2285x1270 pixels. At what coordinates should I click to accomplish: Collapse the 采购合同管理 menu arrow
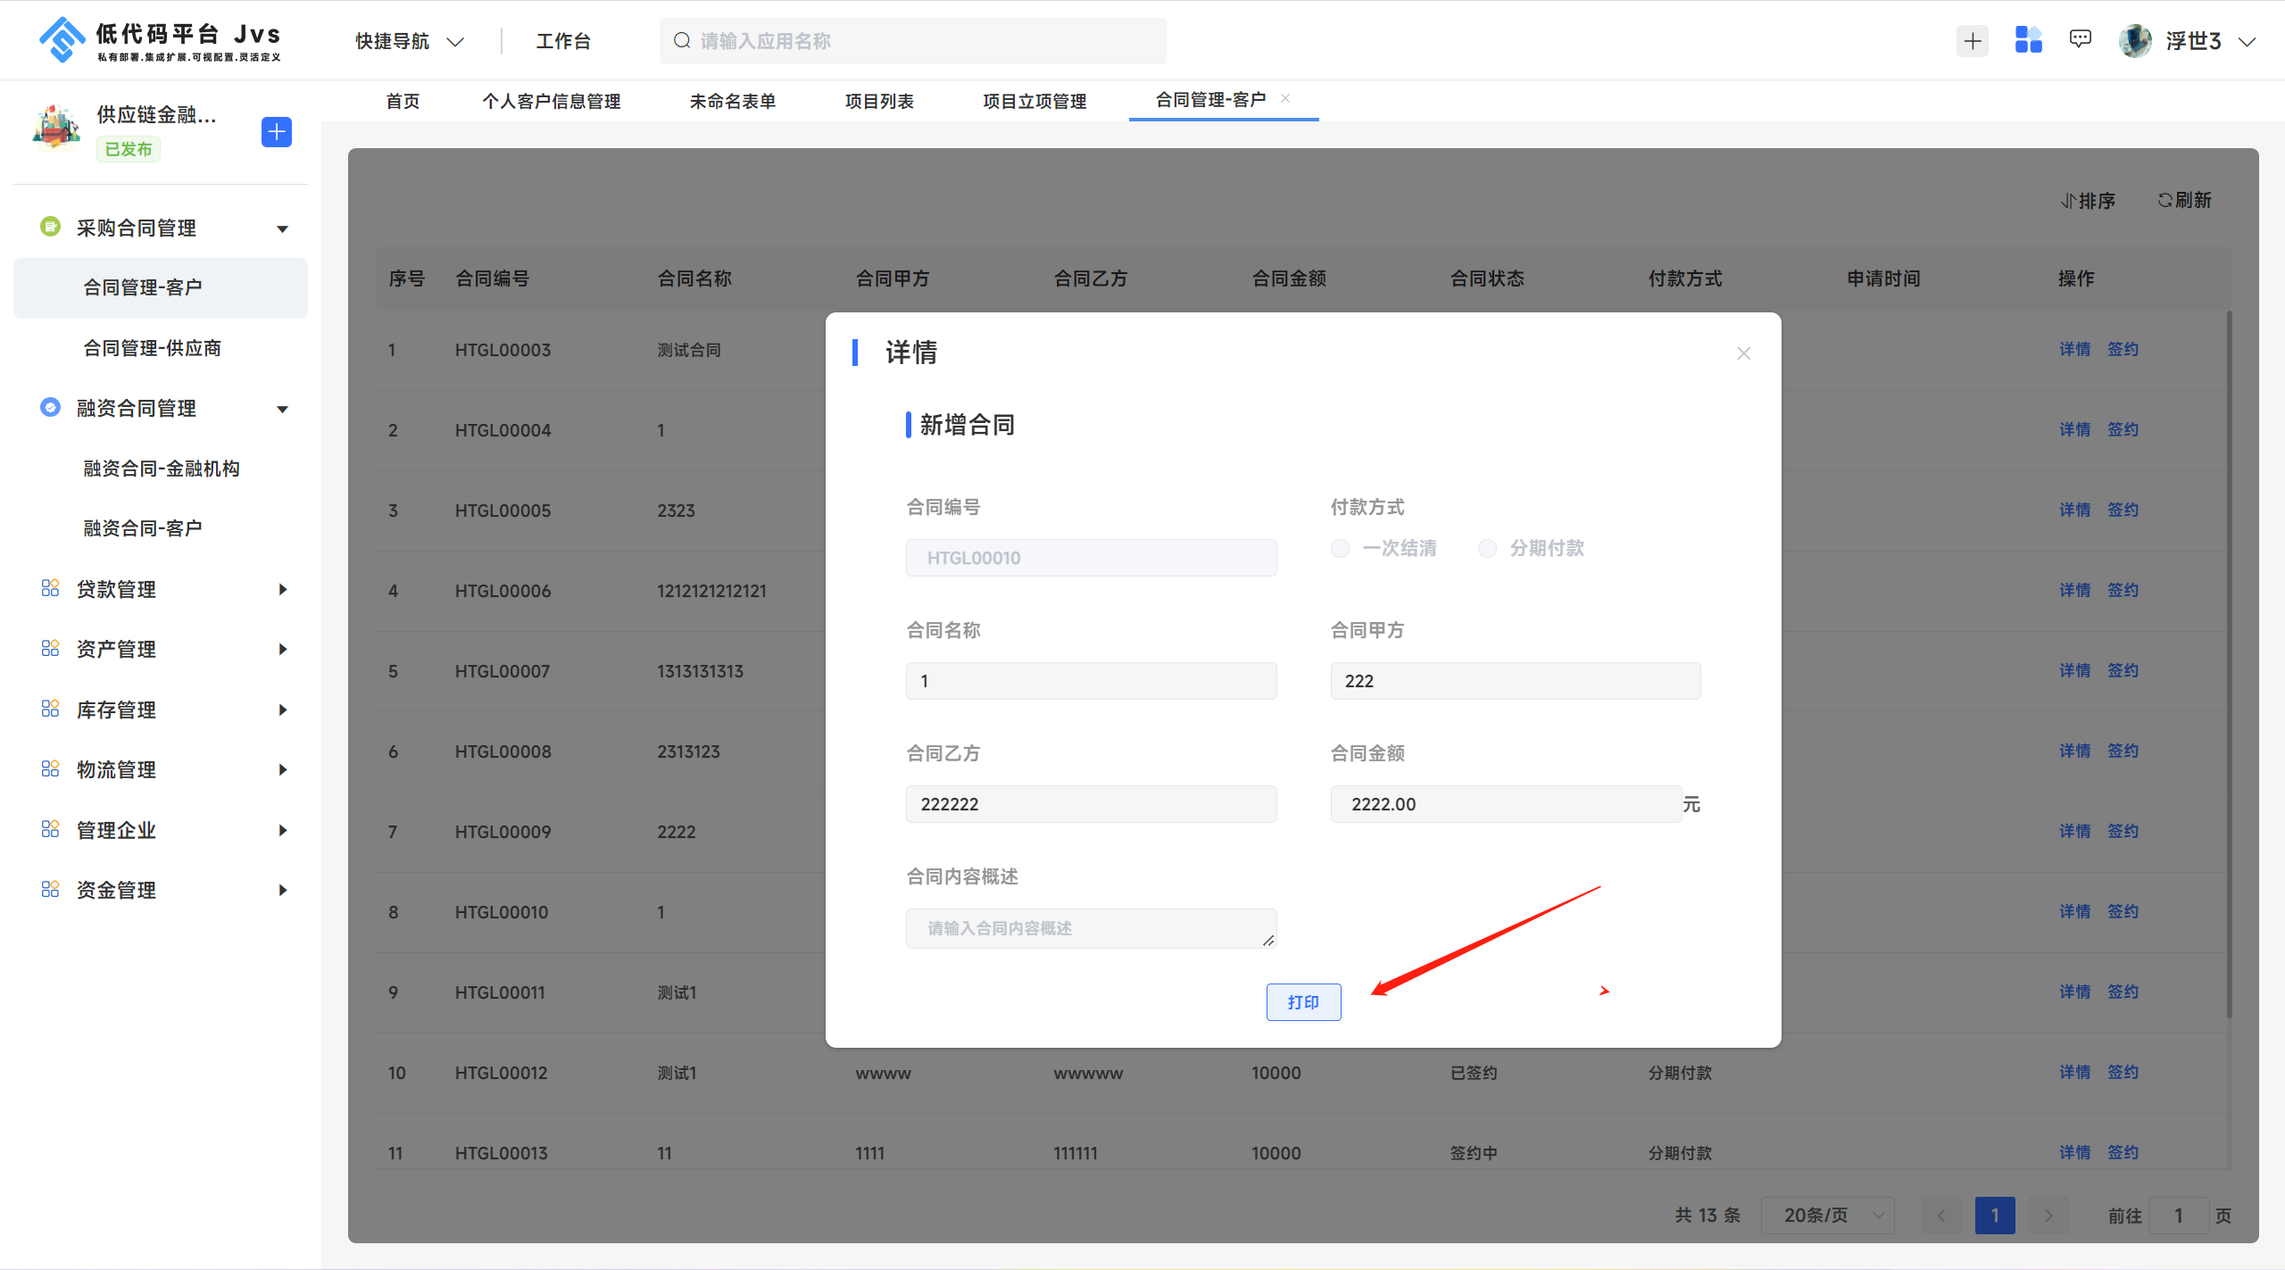[x=283, y=229]
